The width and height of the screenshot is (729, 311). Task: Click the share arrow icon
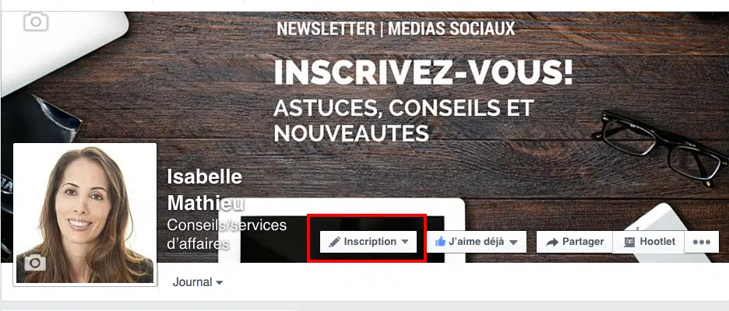(552, 242)
